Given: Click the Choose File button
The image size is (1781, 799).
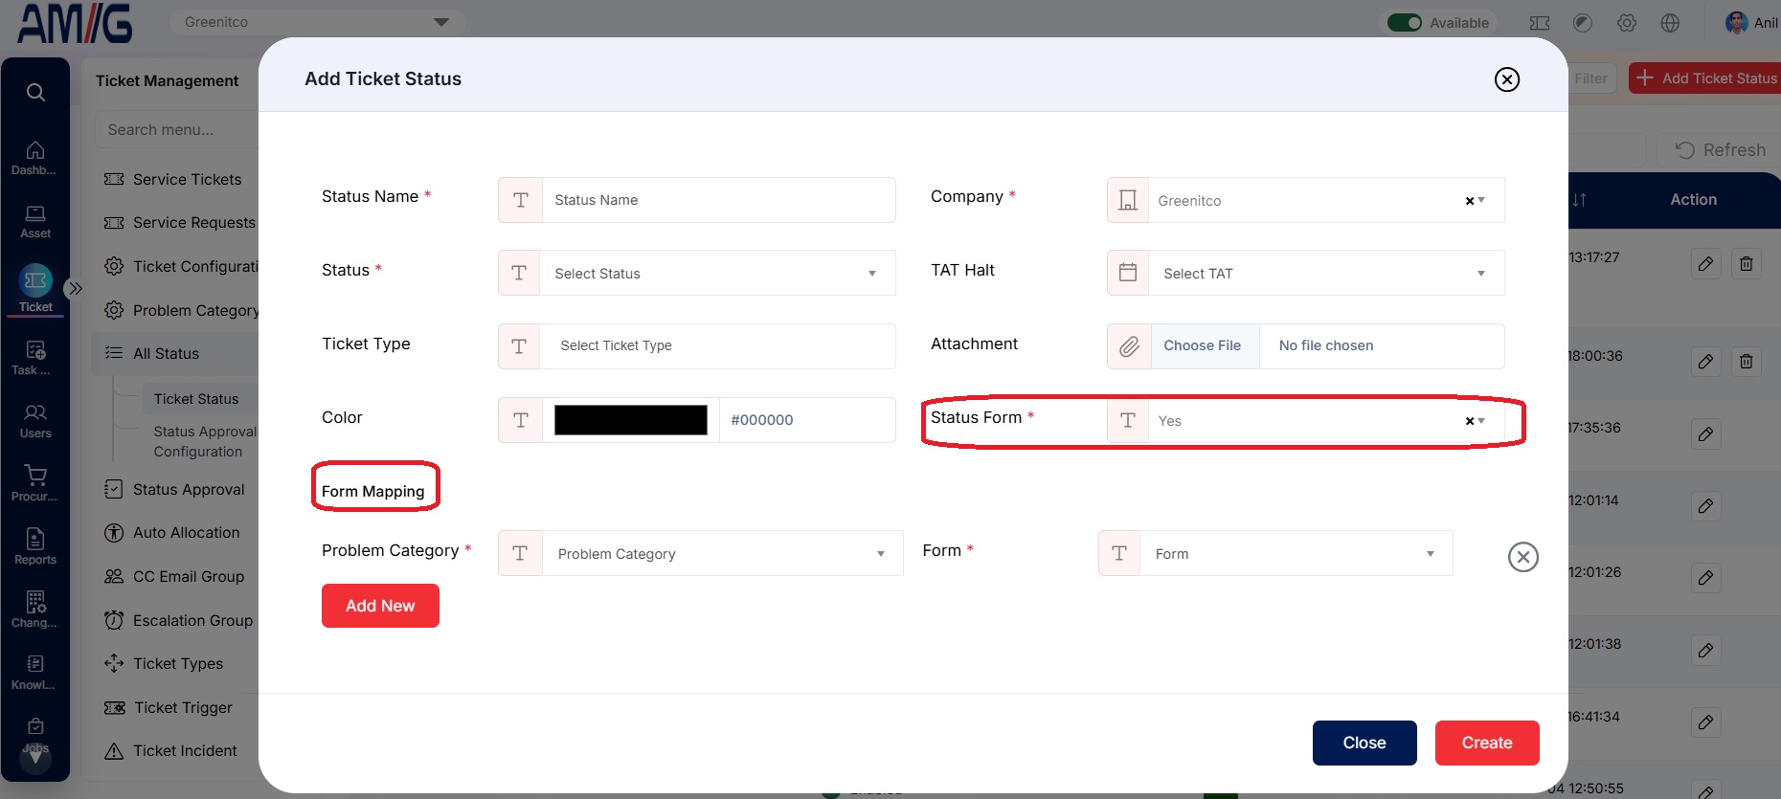Looking at the screenshot, I should [x=1203, y=345].
